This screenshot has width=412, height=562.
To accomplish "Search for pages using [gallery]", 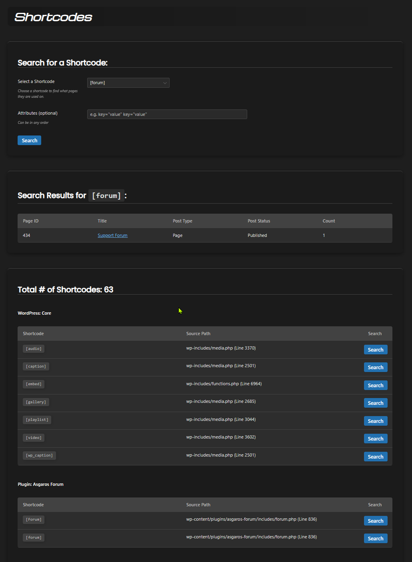I will [x=375, y=402].
